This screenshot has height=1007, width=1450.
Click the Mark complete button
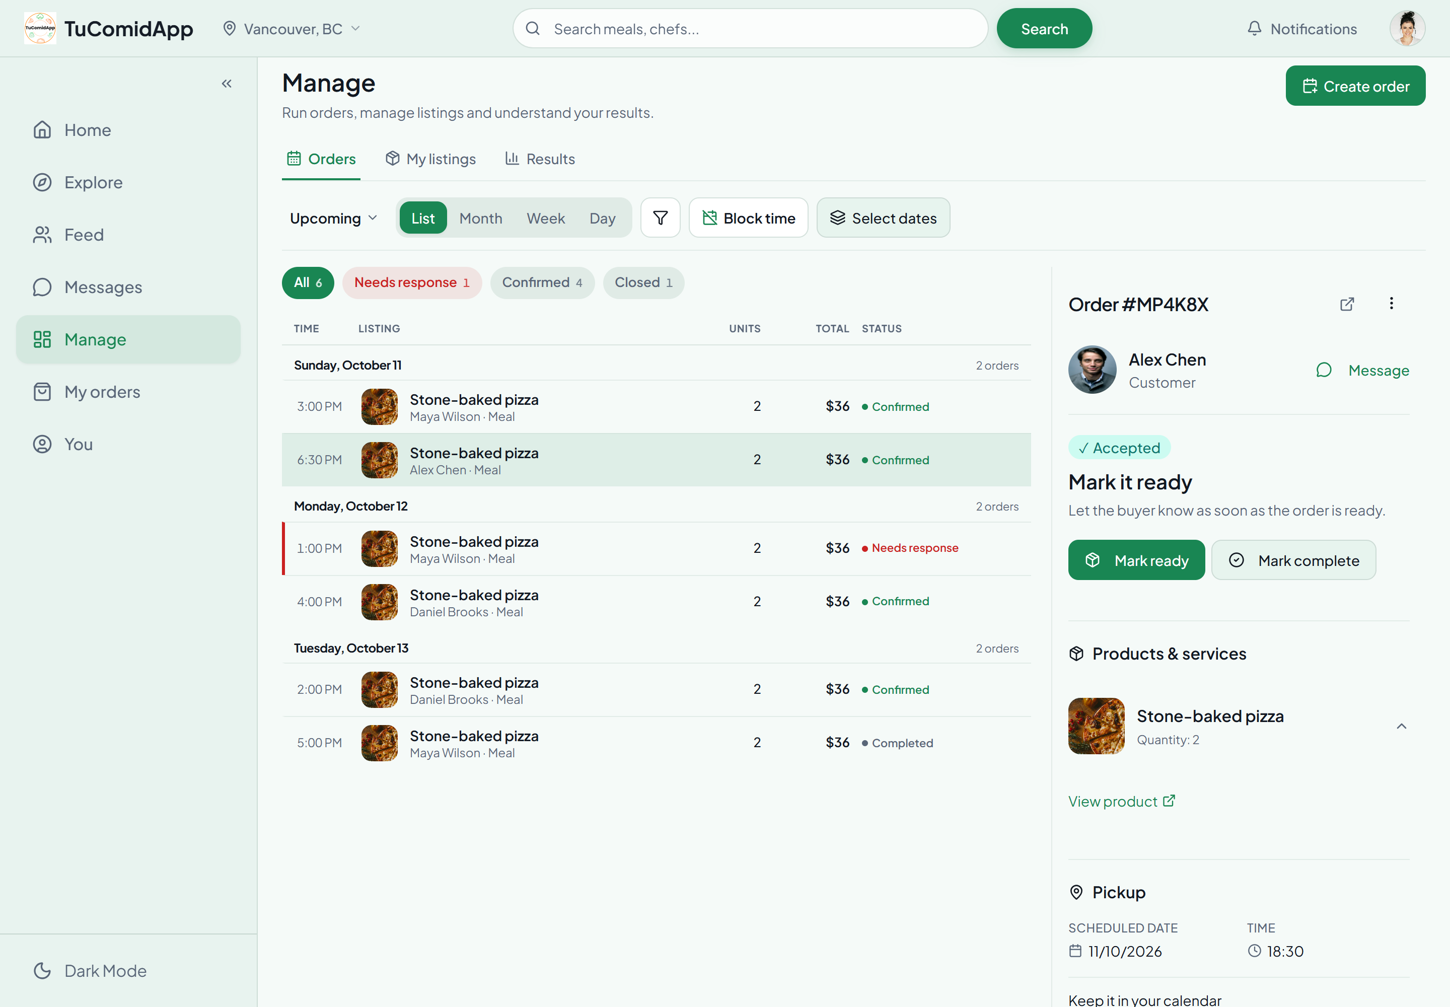pos(1293,560)
